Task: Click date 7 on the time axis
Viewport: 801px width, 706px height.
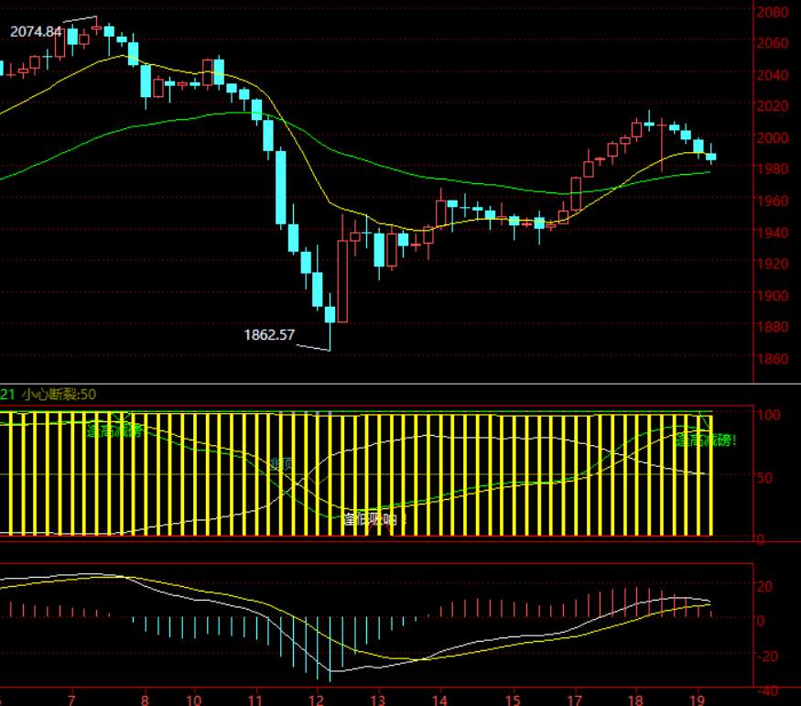Action: click(x=71, y=700)
